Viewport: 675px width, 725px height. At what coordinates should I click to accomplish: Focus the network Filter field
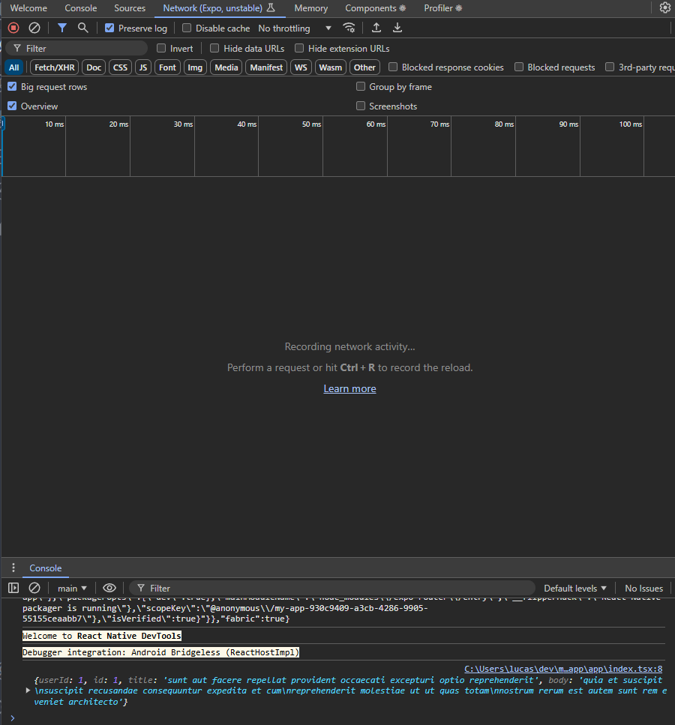pyautogui.click(x=76, y=48)
